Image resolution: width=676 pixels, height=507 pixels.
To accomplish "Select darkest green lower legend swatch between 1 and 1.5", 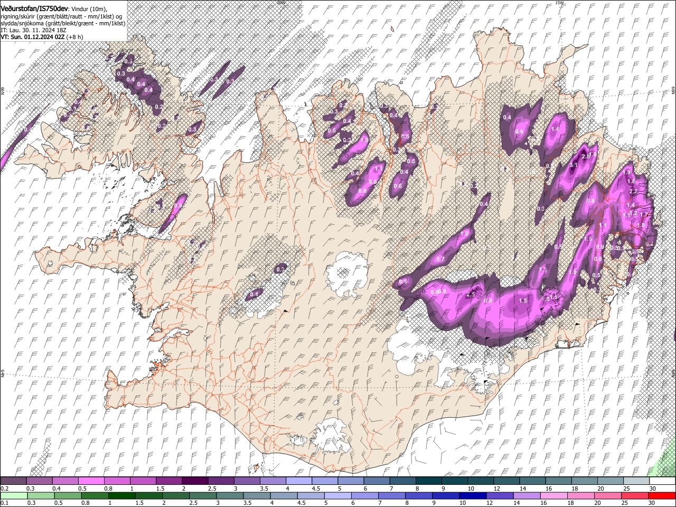I will (121, 495).
